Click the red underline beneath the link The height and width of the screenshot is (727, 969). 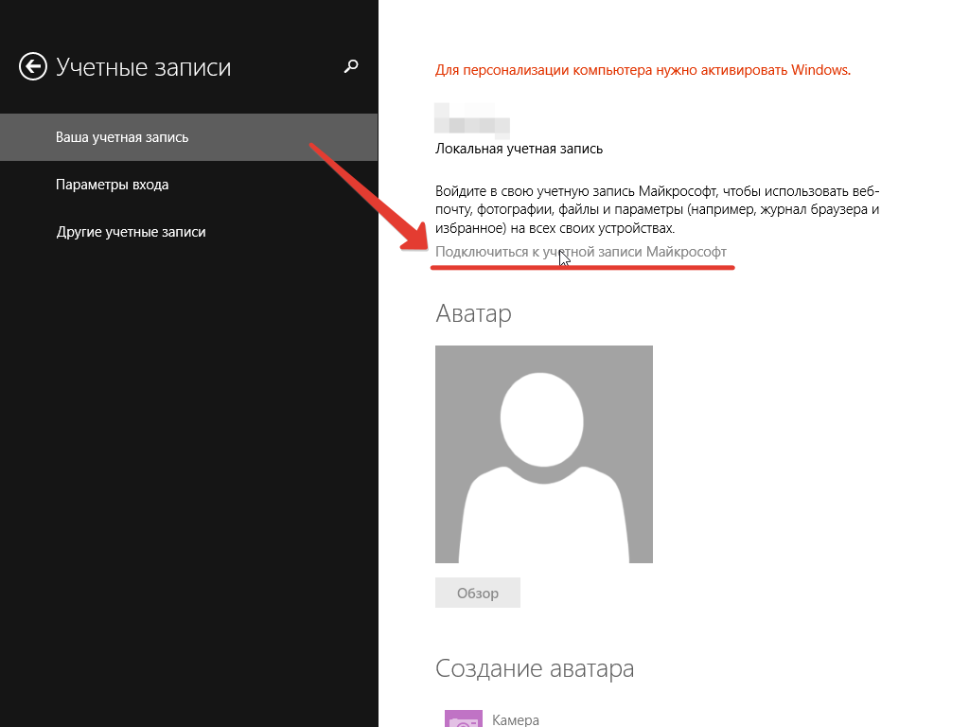pyautogui.click(x=582, y=268)
